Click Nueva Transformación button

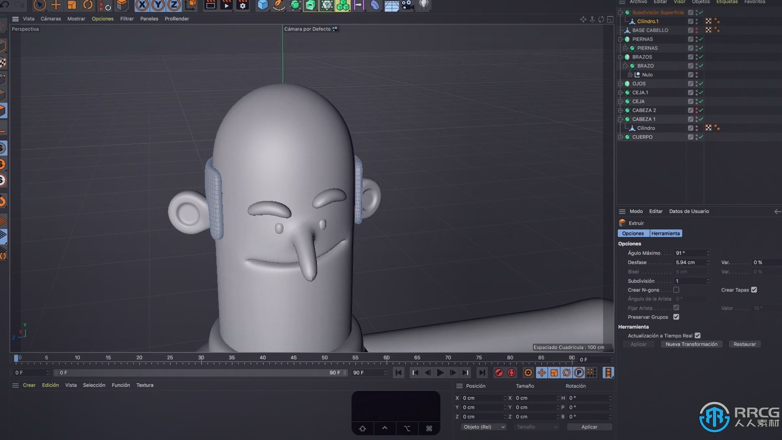pyautogui.click(x=691, y=344)
